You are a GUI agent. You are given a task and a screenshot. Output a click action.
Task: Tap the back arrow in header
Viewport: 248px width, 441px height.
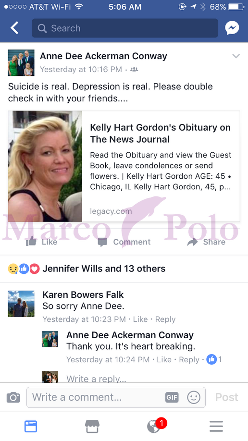14,28
